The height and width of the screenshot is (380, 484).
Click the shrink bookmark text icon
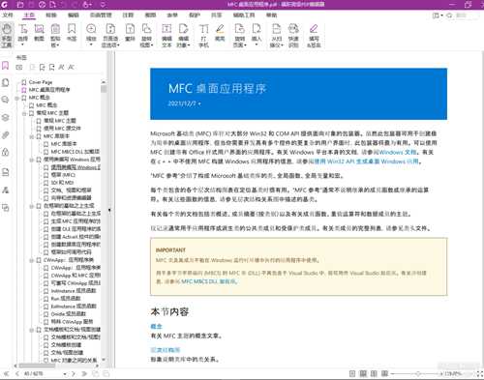pos(72,67)
